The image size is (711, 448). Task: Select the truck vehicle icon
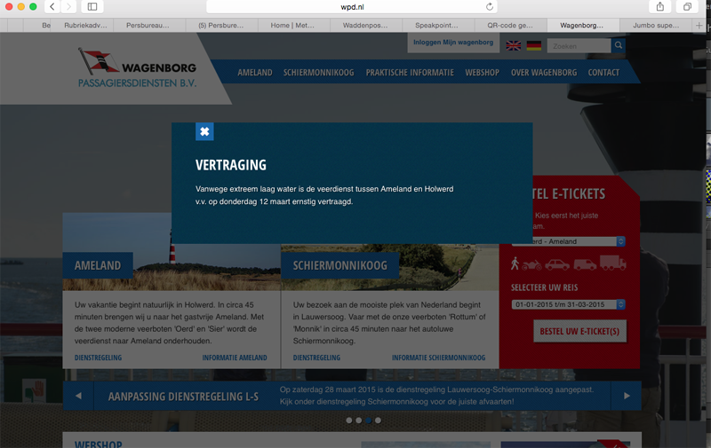(x=612, y=263)
